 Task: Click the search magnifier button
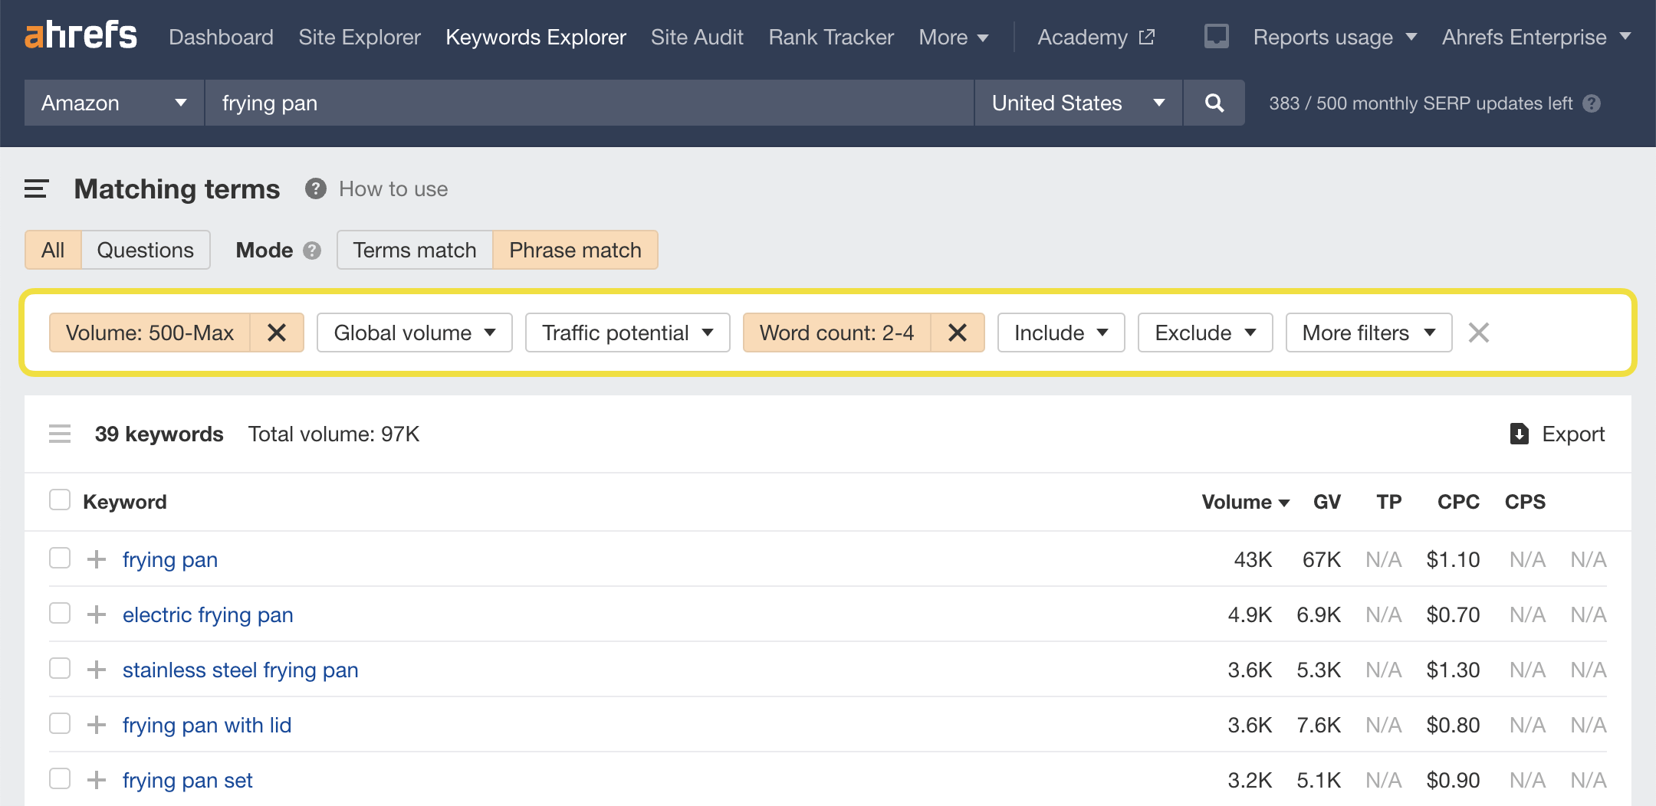coord(1214,103)
